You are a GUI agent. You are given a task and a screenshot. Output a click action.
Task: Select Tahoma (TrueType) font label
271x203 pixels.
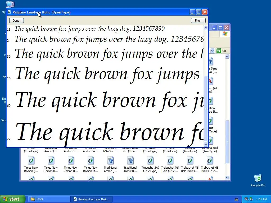pos(190,150)
